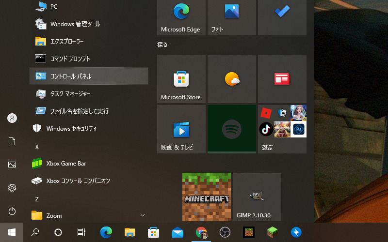Launch the Minecraft tile
Viewport: 388px width, 242px height.
pos(207,197)
